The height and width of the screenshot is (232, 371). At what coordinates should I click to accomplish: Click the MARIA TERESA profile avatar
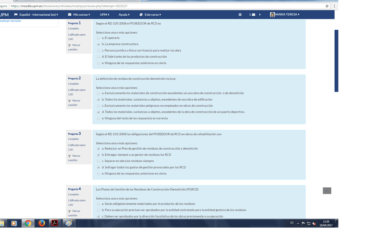273,15
